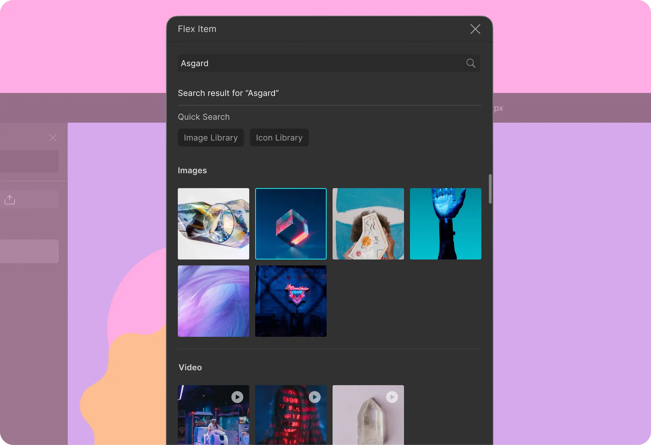Close the Flex Item dialog
651x445 pixels.
click(475, 29)
